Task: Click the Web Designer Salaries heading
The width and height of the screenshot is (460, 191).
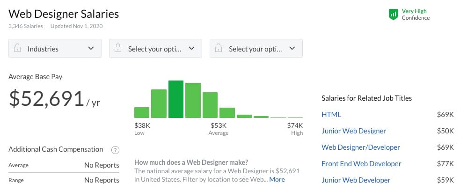Action: (64, 14)
